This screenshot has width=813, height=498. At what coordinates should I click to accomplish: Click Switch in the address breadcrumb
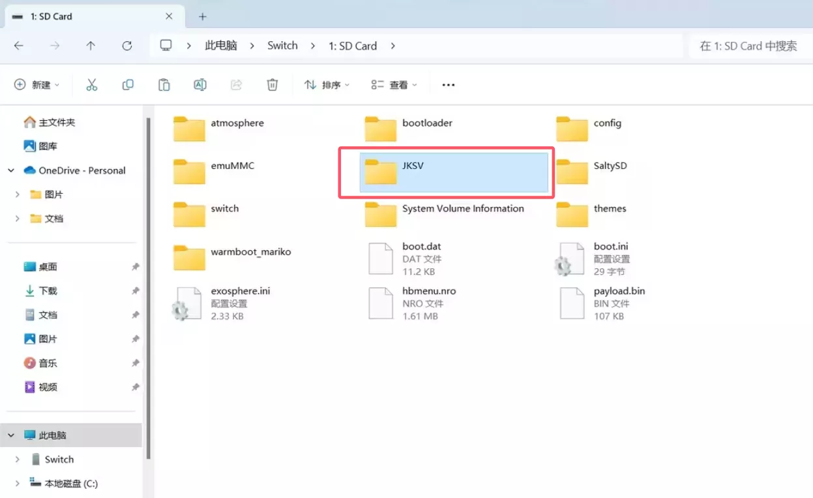(282, 46)
